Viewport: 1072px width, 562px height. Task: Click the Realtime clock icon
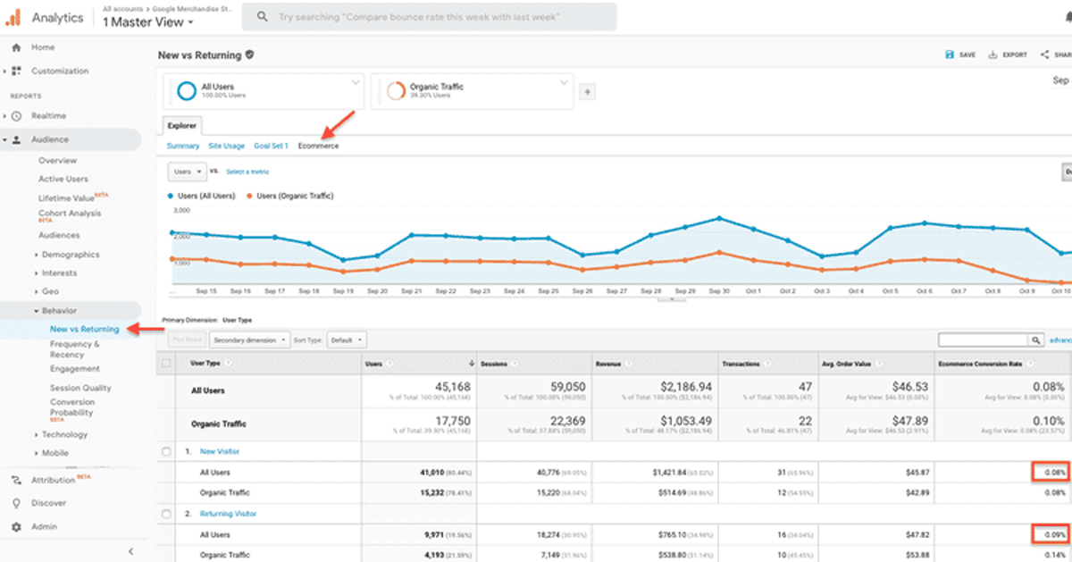pyautogui.click(x=16, y=116)
